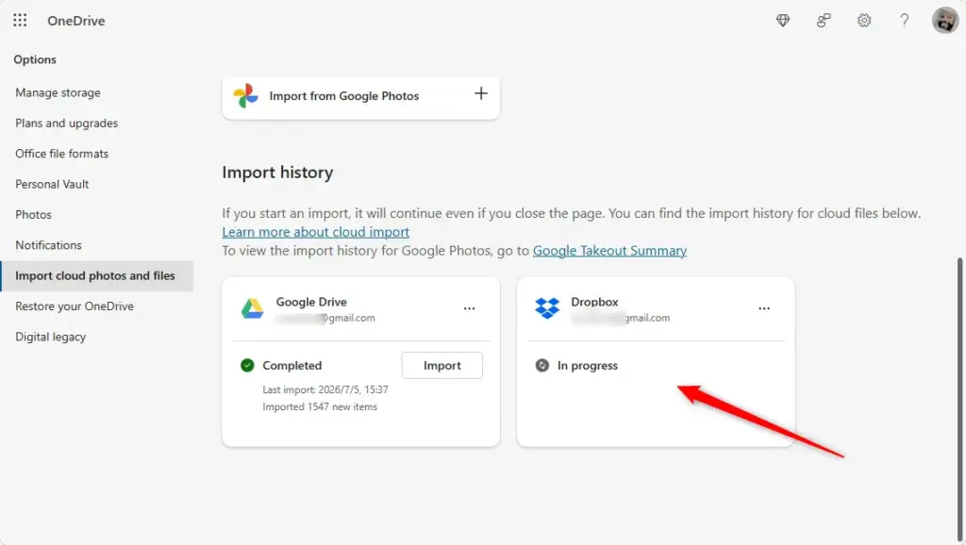This screenshot has height=545, width=966.
Task: Click the Import history heading
Action: click(278, 173)
